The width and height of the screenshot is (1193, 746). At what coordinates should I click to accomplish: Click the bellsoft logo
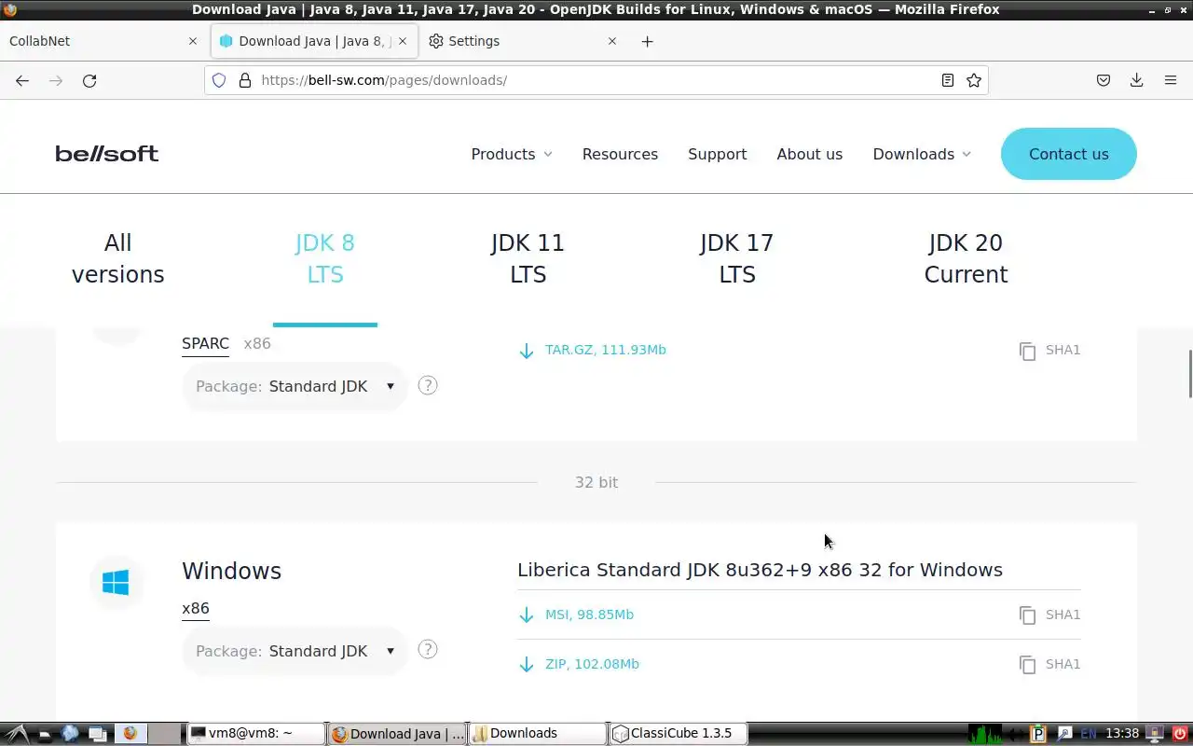[107, 154]
